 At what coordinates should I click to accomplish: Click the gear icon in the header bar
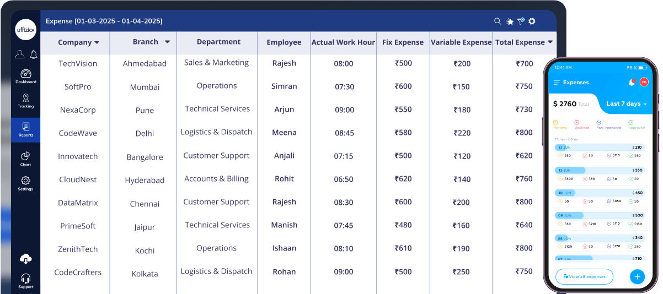(532, 21)
